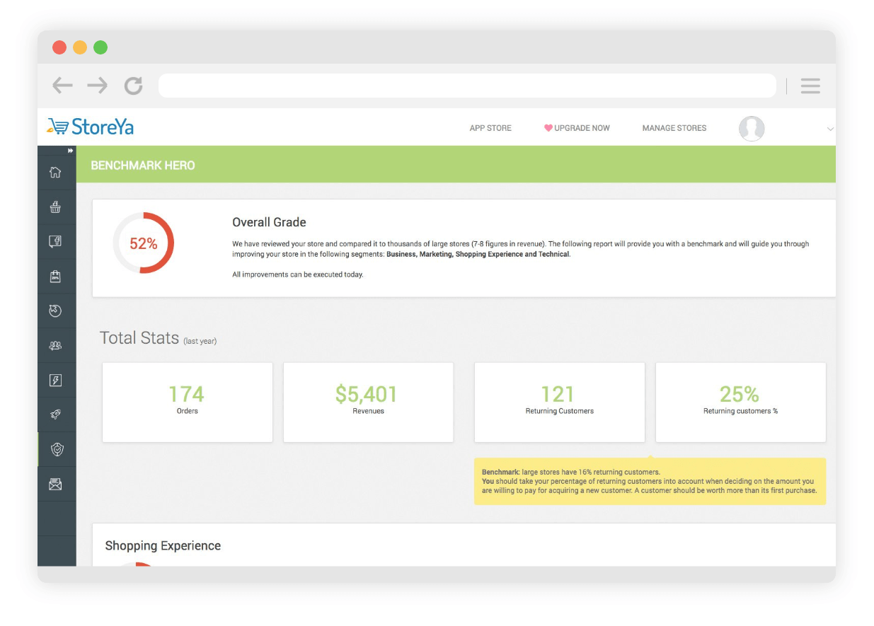Select the lightning bolt sidebar icon

[x=55, y=381]
